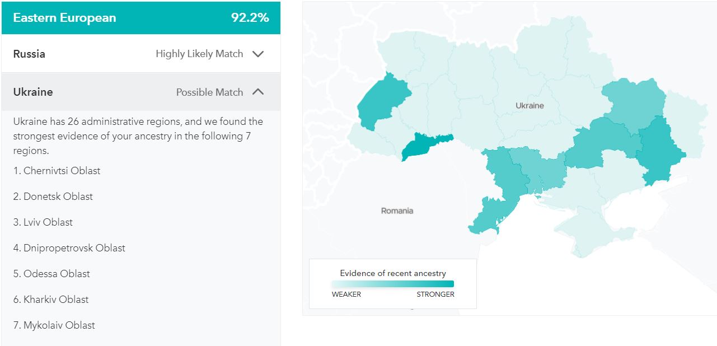Viewport: 717px width, 346px height.
Task: Click Kharkiv Oblast list entry
Action: [x=51, y=300]
